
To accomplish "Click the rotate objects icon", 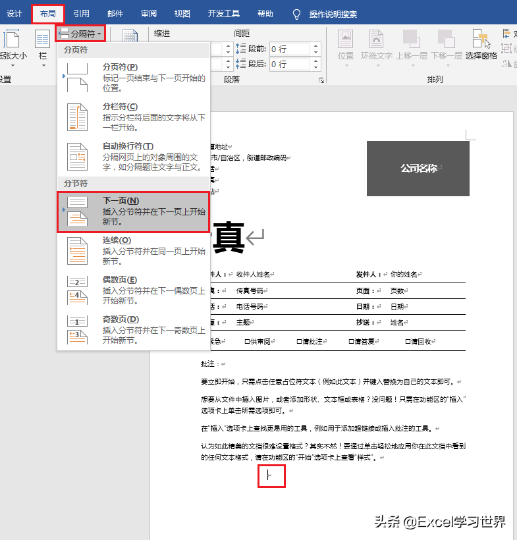I will tap(506, 63).
